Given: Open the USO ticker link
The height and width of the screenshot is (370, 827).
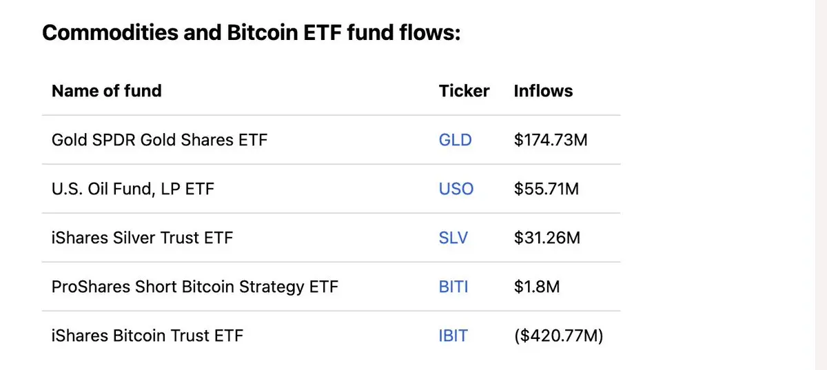Looking at the screenshot, I should [456, 189].
